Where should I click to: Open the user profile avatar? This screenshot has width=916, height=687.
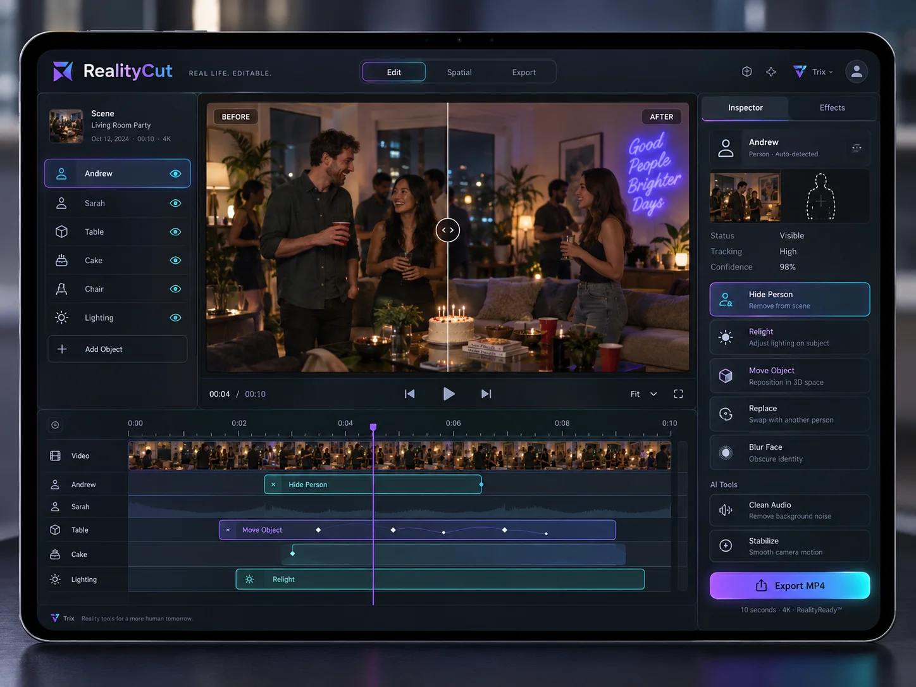click(857, 71)
